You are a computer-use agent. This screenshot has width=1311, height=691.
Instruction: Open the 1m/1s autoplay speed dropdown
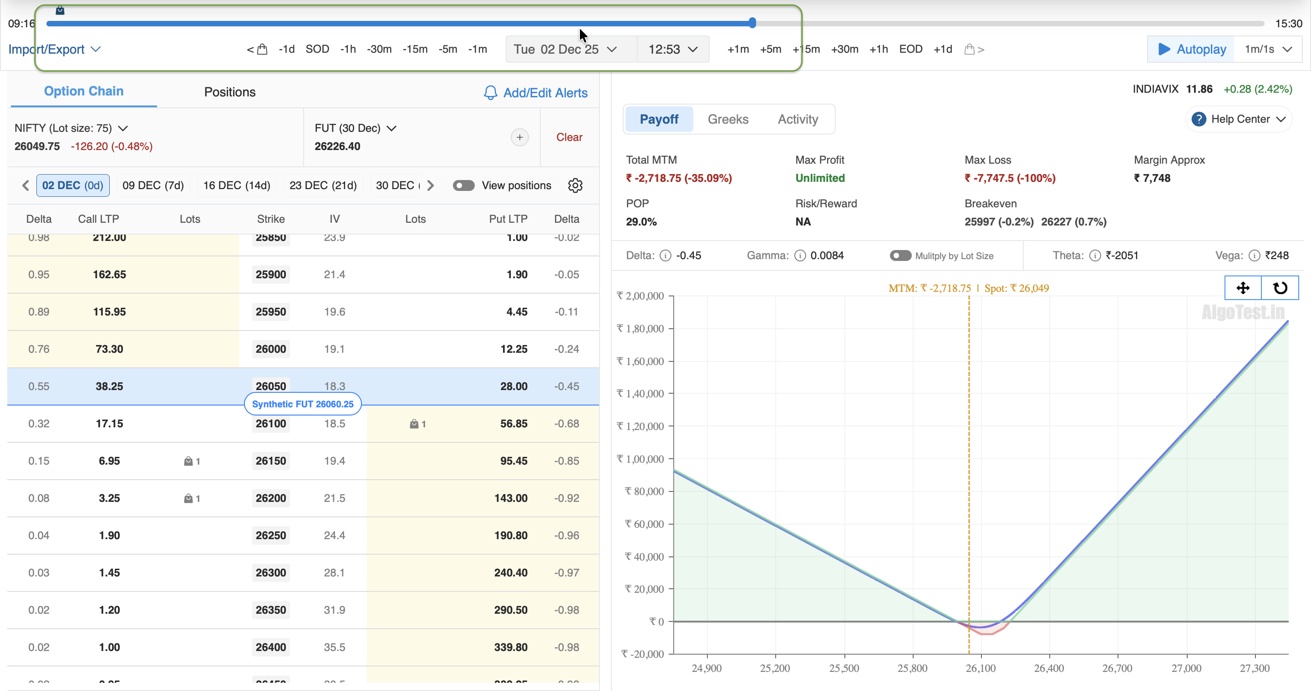1267,49
